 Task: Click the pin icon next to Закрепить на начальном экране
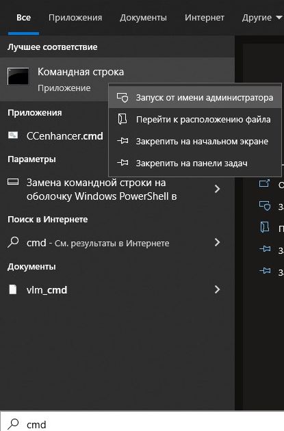point(122,141)
